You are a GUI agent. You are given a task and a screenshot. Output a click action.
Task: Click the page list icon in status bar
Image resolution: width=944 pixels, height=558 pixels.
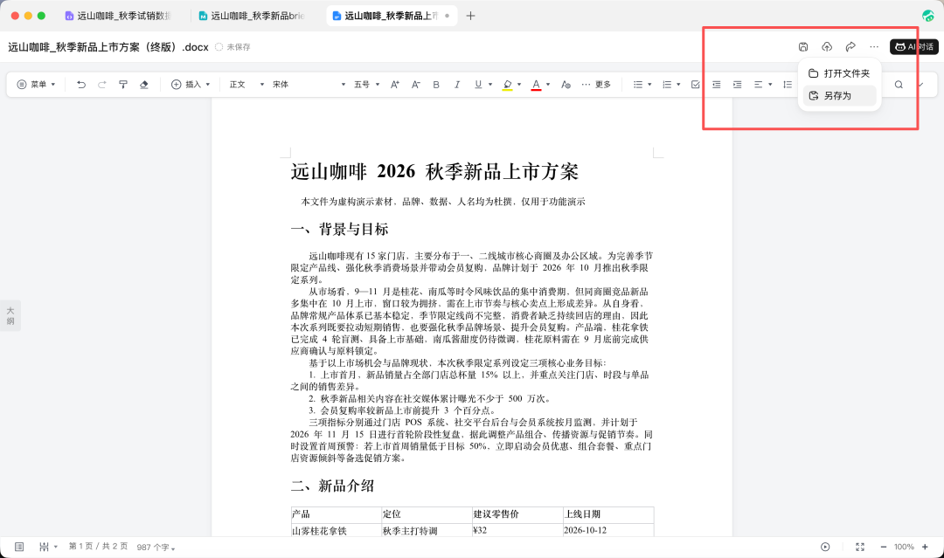coord(19,547)
